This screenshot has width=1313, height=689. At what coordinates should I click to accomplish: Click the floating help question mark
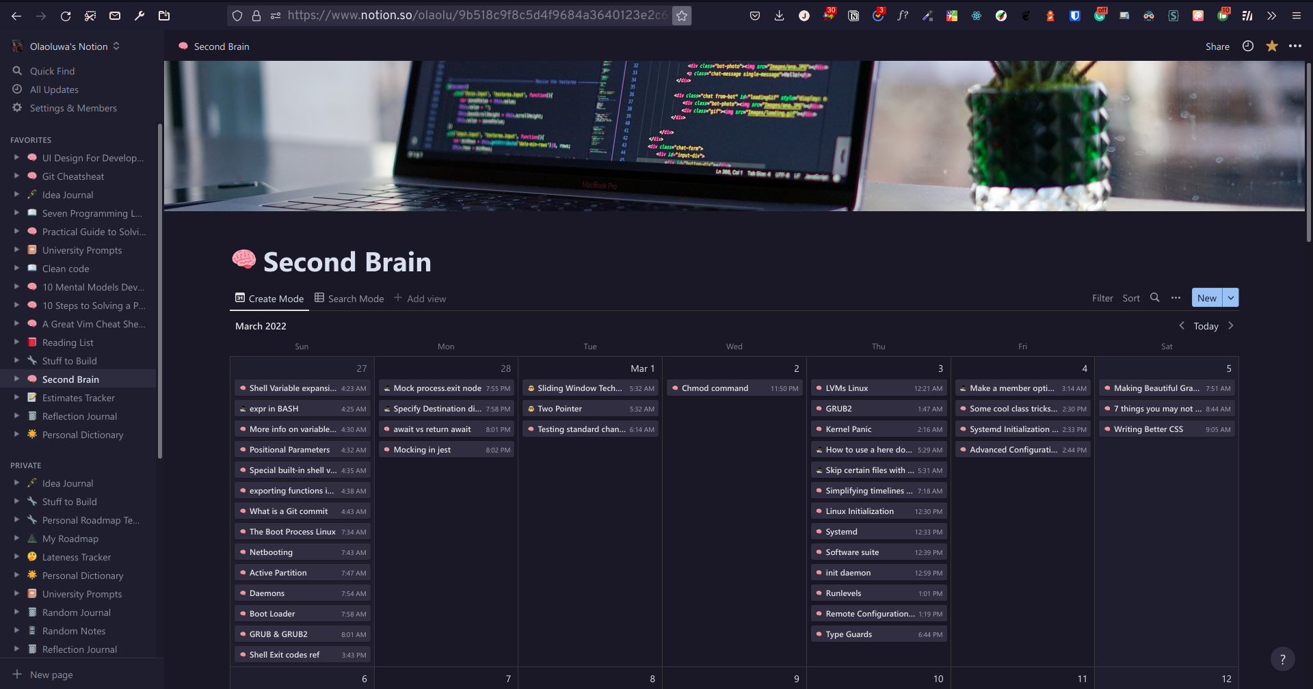1282,658
